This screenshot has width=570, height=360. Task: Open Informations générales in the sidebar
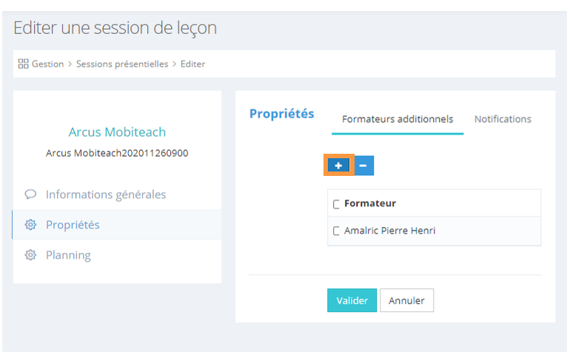coord(106,194)
